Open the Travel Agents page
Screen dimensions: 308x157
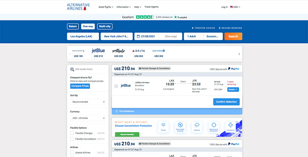click(151, 7)
